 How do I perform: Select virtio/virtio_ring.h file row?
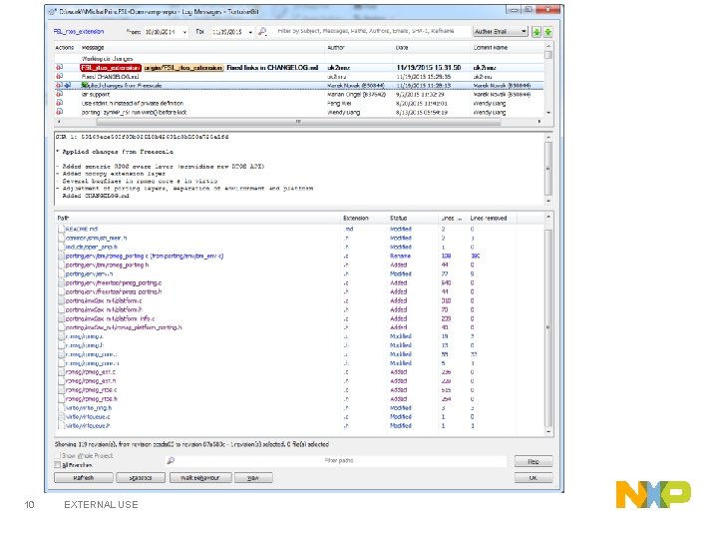coord(299,408)
